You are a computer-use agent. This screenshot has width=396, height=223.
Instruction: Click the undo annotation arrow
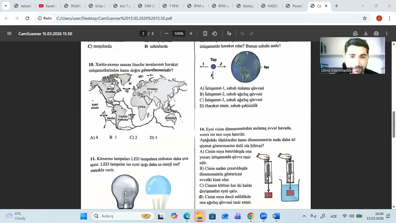tap(242, 33)
